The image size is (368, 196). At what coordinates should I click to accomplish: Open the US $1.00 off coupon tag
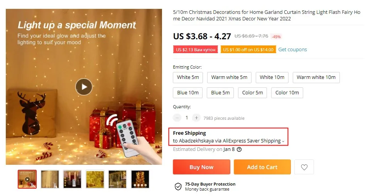pyautogui.click(x=248, y=49)
